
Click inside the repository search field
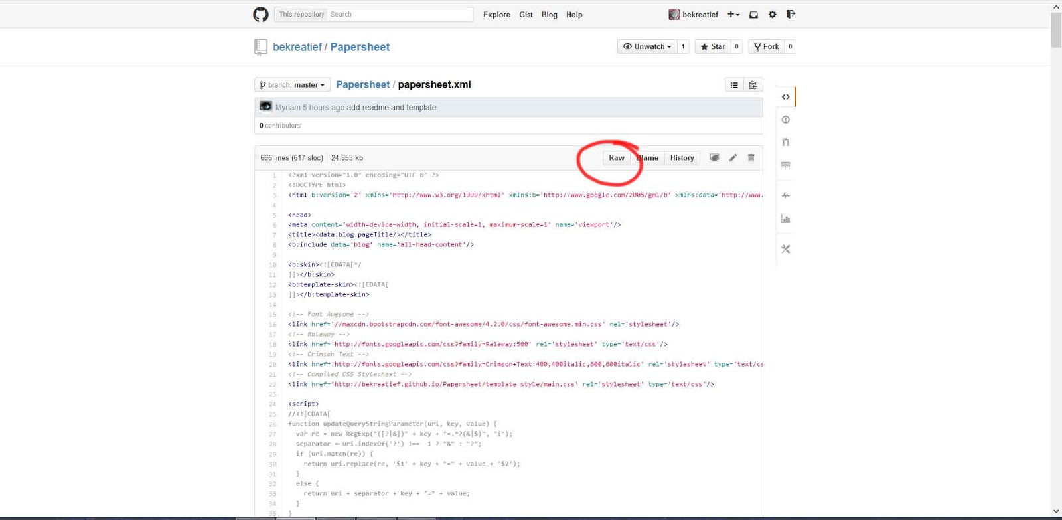click(400, 14)
